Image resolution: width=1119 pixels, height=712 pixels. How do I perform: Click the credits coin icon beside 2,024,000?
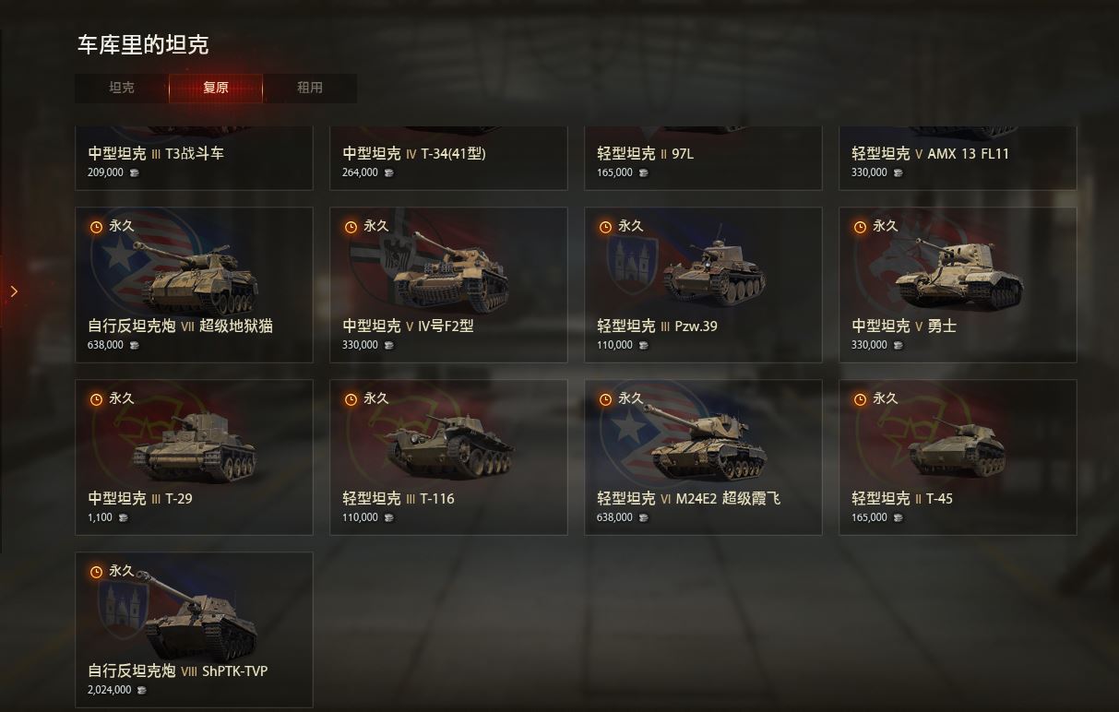(x=141, y=690)
